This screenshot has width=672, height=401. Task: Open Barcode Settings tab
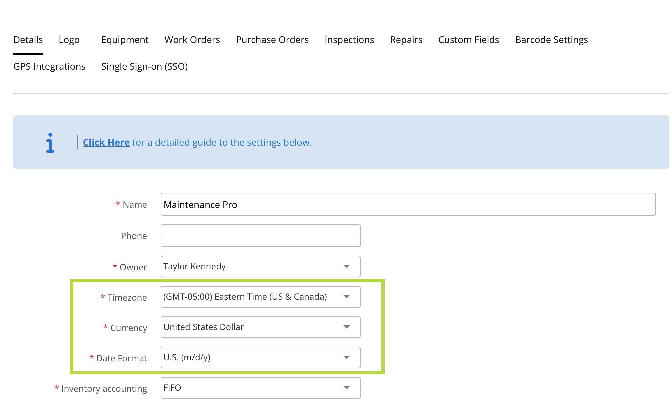point(551,40)
